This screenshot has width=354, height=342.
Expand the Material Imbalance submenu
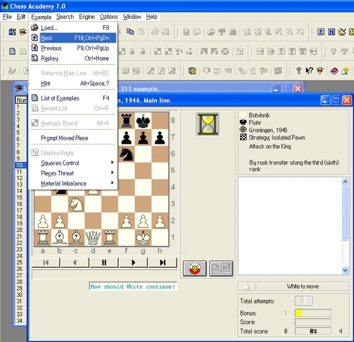(72, 183)
